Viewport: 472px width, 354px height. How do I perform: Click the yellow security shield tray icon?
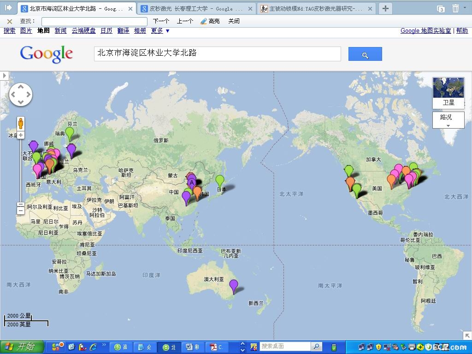coord(379,347)
